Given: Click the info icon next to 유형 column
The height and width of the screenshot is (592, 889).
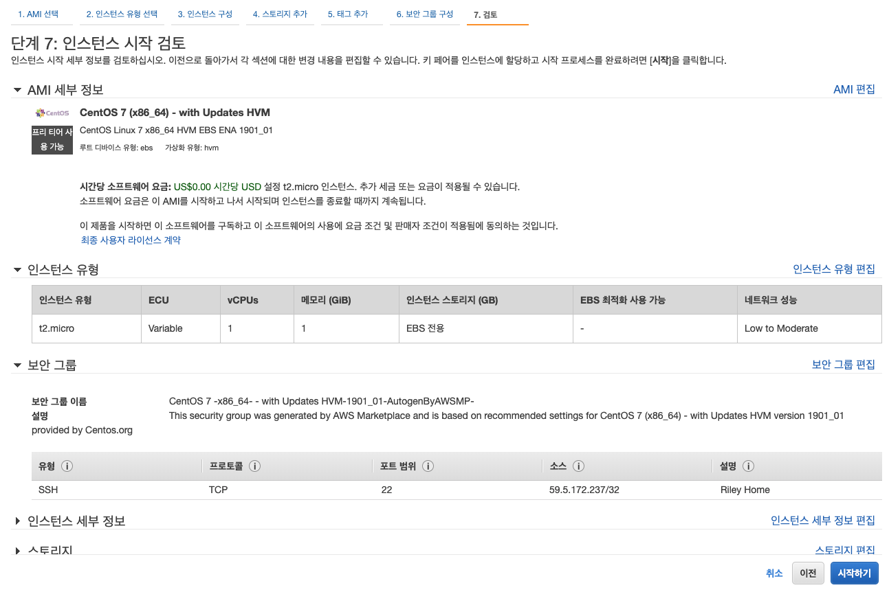Looking at the screenshot, I should 67,466.
